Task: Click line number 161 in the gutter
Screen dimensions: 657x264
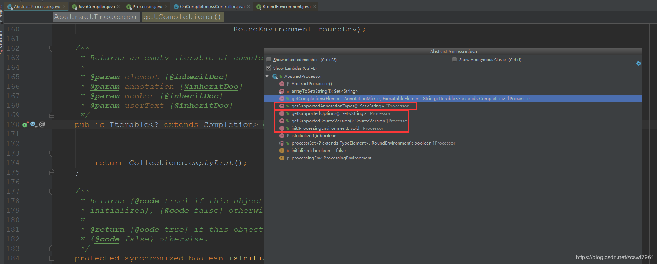Action: pos(13,39)
